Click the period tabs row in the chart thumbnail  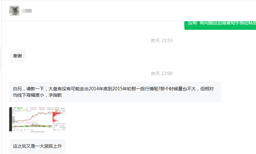point(23,130)
